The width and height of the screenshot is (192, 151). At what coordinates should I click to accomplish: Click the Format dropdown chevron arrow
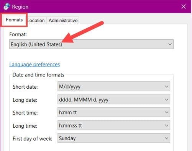170,44
